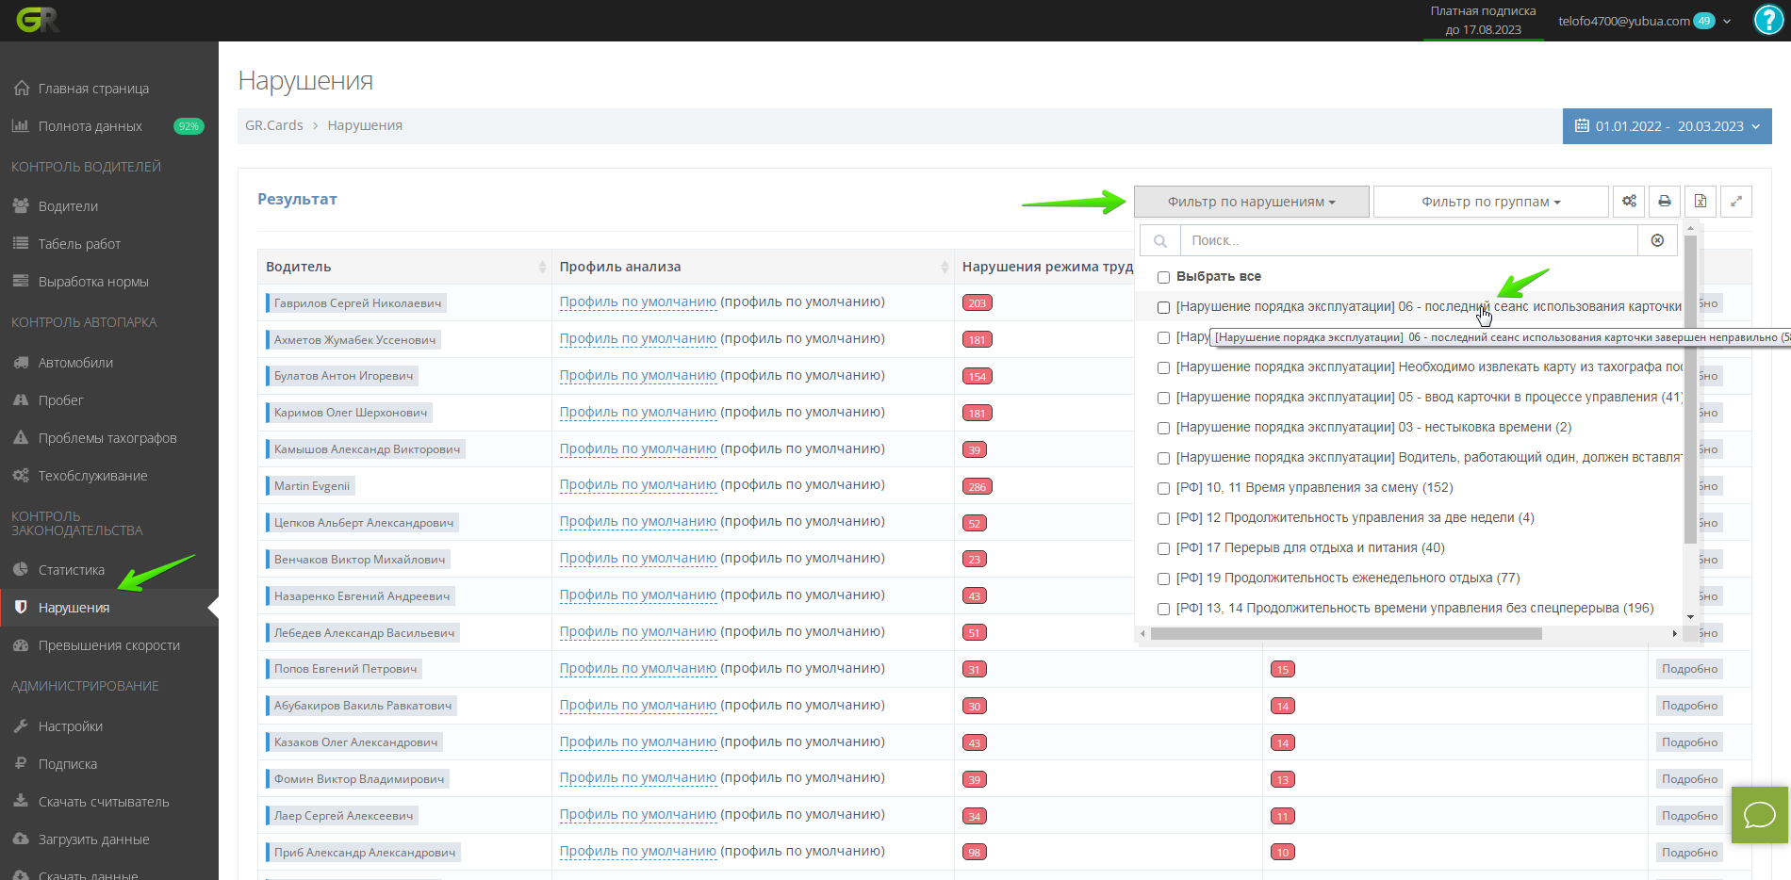Open the help question mark icon
Screen dimensions: 1791x880
pyautogui.click(x=1768, y=20)
